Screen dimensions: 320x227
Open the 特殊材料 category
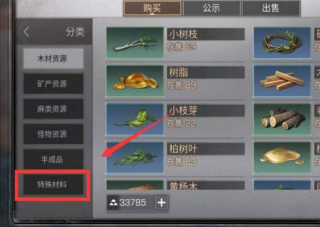(x=53, y=184)
